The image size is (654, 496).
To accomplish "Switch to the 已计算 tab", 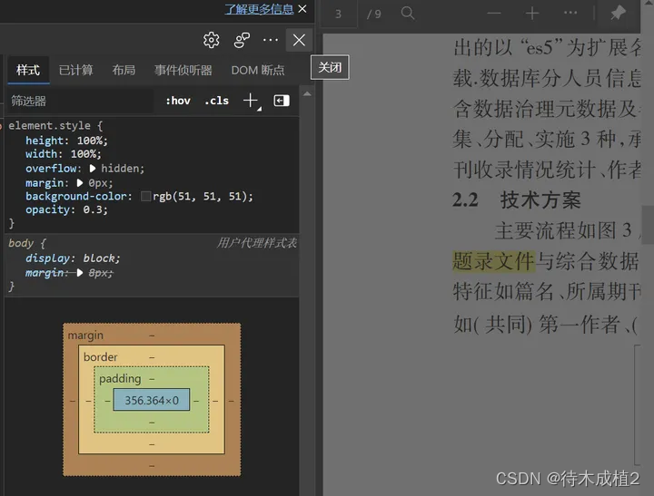I will coord(75,70).
